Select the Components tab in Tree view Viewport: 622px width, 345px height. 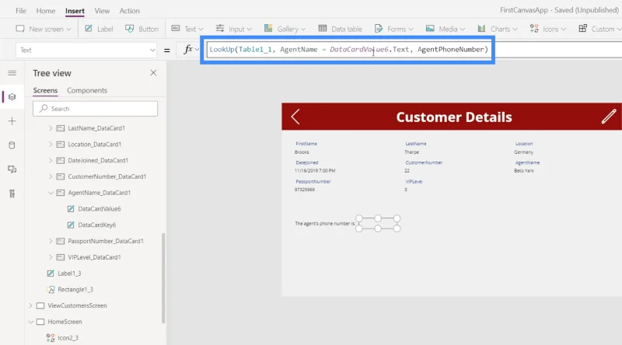point(87,90)
